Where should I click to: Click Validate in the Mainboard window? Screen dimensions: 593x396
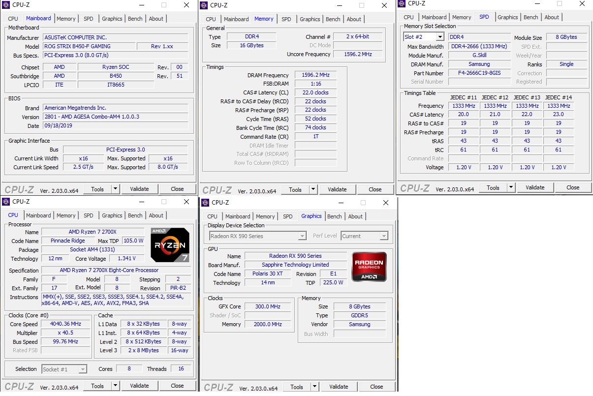click(139, 189)
